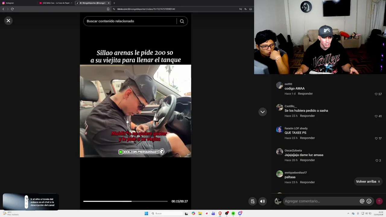Show hidden system tray icons
Image resolution: width=386 pixels, height=217 pixels.
pyautogui.click(x=348, y=213)
